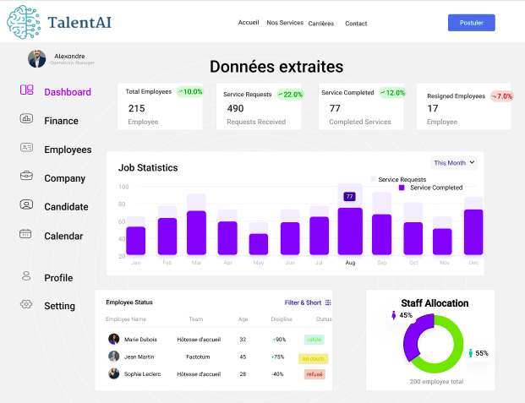Open the Company briefcase icon

coord(26,177)
